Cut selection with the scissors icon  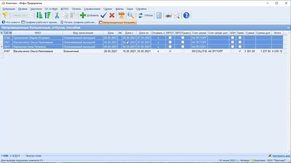click(x=57, y=15)
